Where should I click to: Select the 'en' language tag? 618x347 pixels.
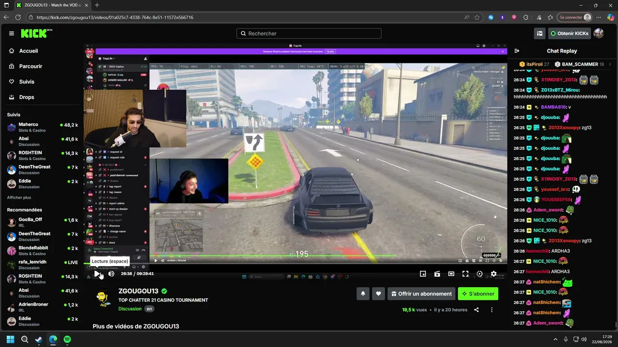click(150, 309)
